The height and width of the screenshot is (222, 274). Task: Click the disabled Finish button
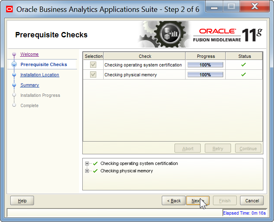click(225, 201)
